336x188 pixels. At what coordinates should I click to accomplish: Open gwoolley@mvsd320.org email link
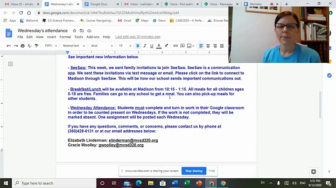coord(121,145)
